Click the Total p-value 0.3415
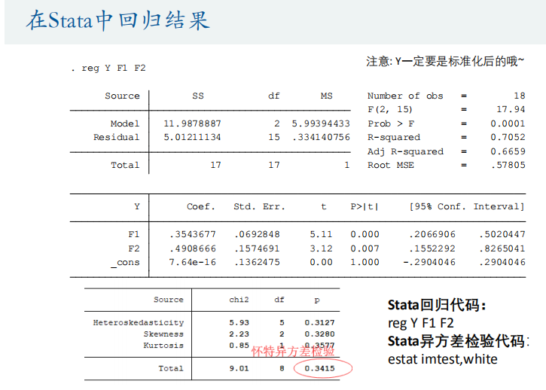Viewport: 546px width, 390px height. point(319,368)
